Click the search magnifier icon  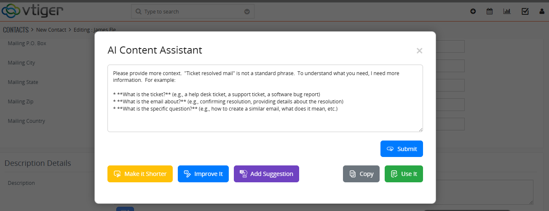(x=139, y=11)
